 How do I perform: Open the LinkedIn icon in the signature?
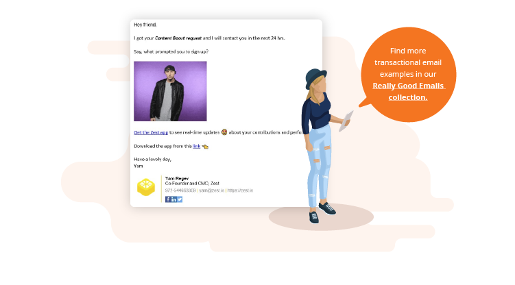pos(173,199)
